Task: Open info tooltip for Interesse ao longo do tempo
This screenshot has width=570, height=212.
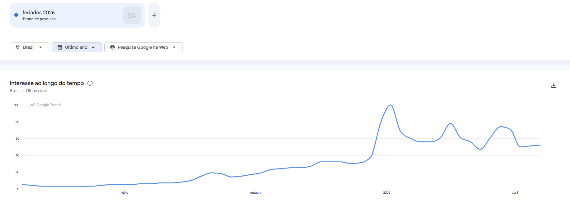Action: point(90,83)
